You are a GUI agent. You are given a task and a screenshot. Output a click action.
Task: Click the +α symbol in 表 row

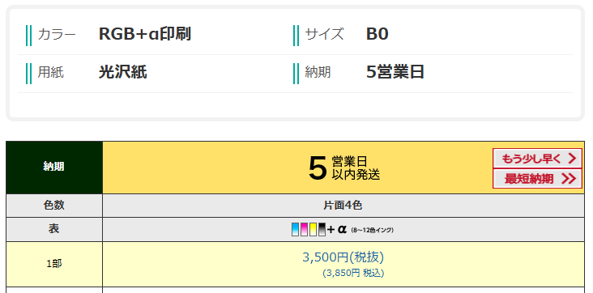click(x=336, y=229)
